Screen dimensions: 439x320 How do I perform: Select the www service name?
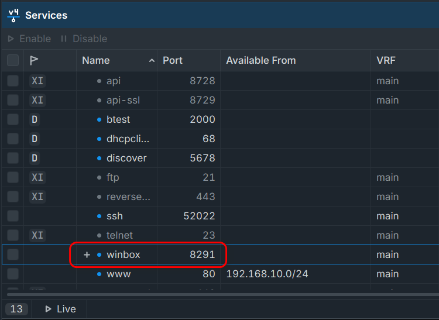tap(118, 274)
